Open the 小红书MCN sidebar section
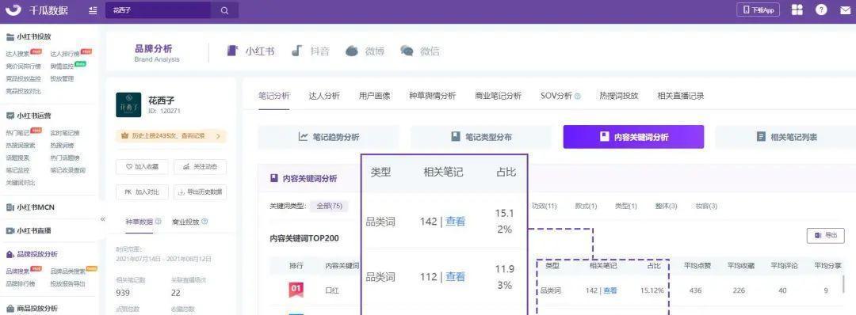 click(30, 207)
